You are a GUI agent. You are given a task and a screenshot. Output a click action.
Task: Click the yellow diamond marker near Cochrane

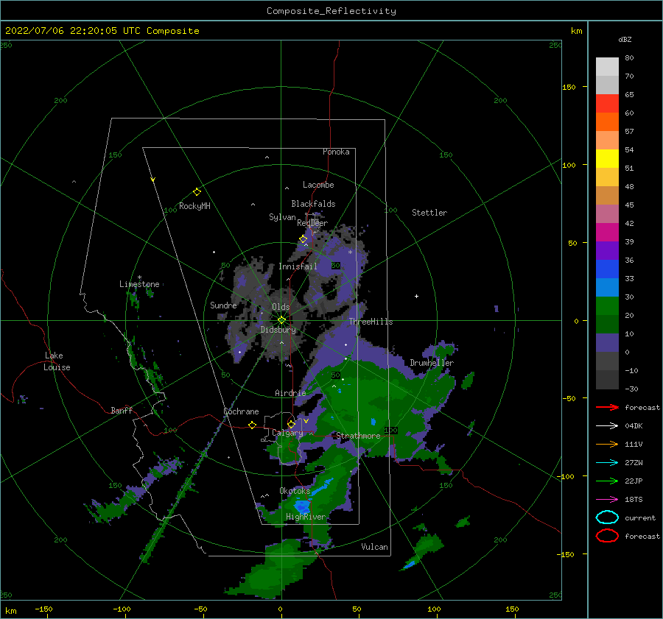tap(252, 425)
